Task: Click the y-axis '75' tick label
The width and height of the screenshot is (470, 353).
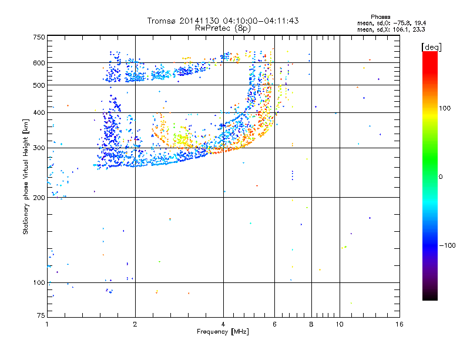Action: (41, 315)
